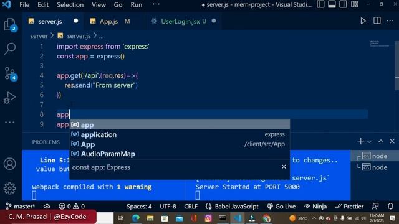399x224 pixels.
Task: Close the suggestion details popup
Action: [284, 167]
